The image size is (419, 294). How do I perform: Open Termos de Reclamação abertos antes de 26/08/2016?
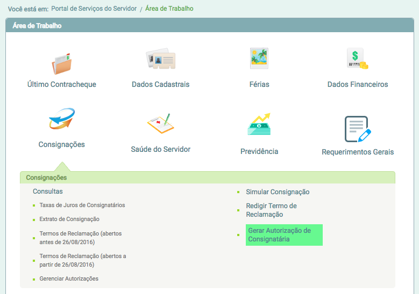click(81, 238)
